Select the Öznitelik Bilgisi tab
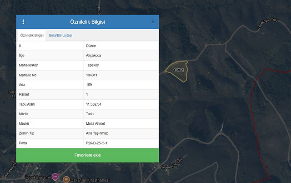 (x=32, y=36)
